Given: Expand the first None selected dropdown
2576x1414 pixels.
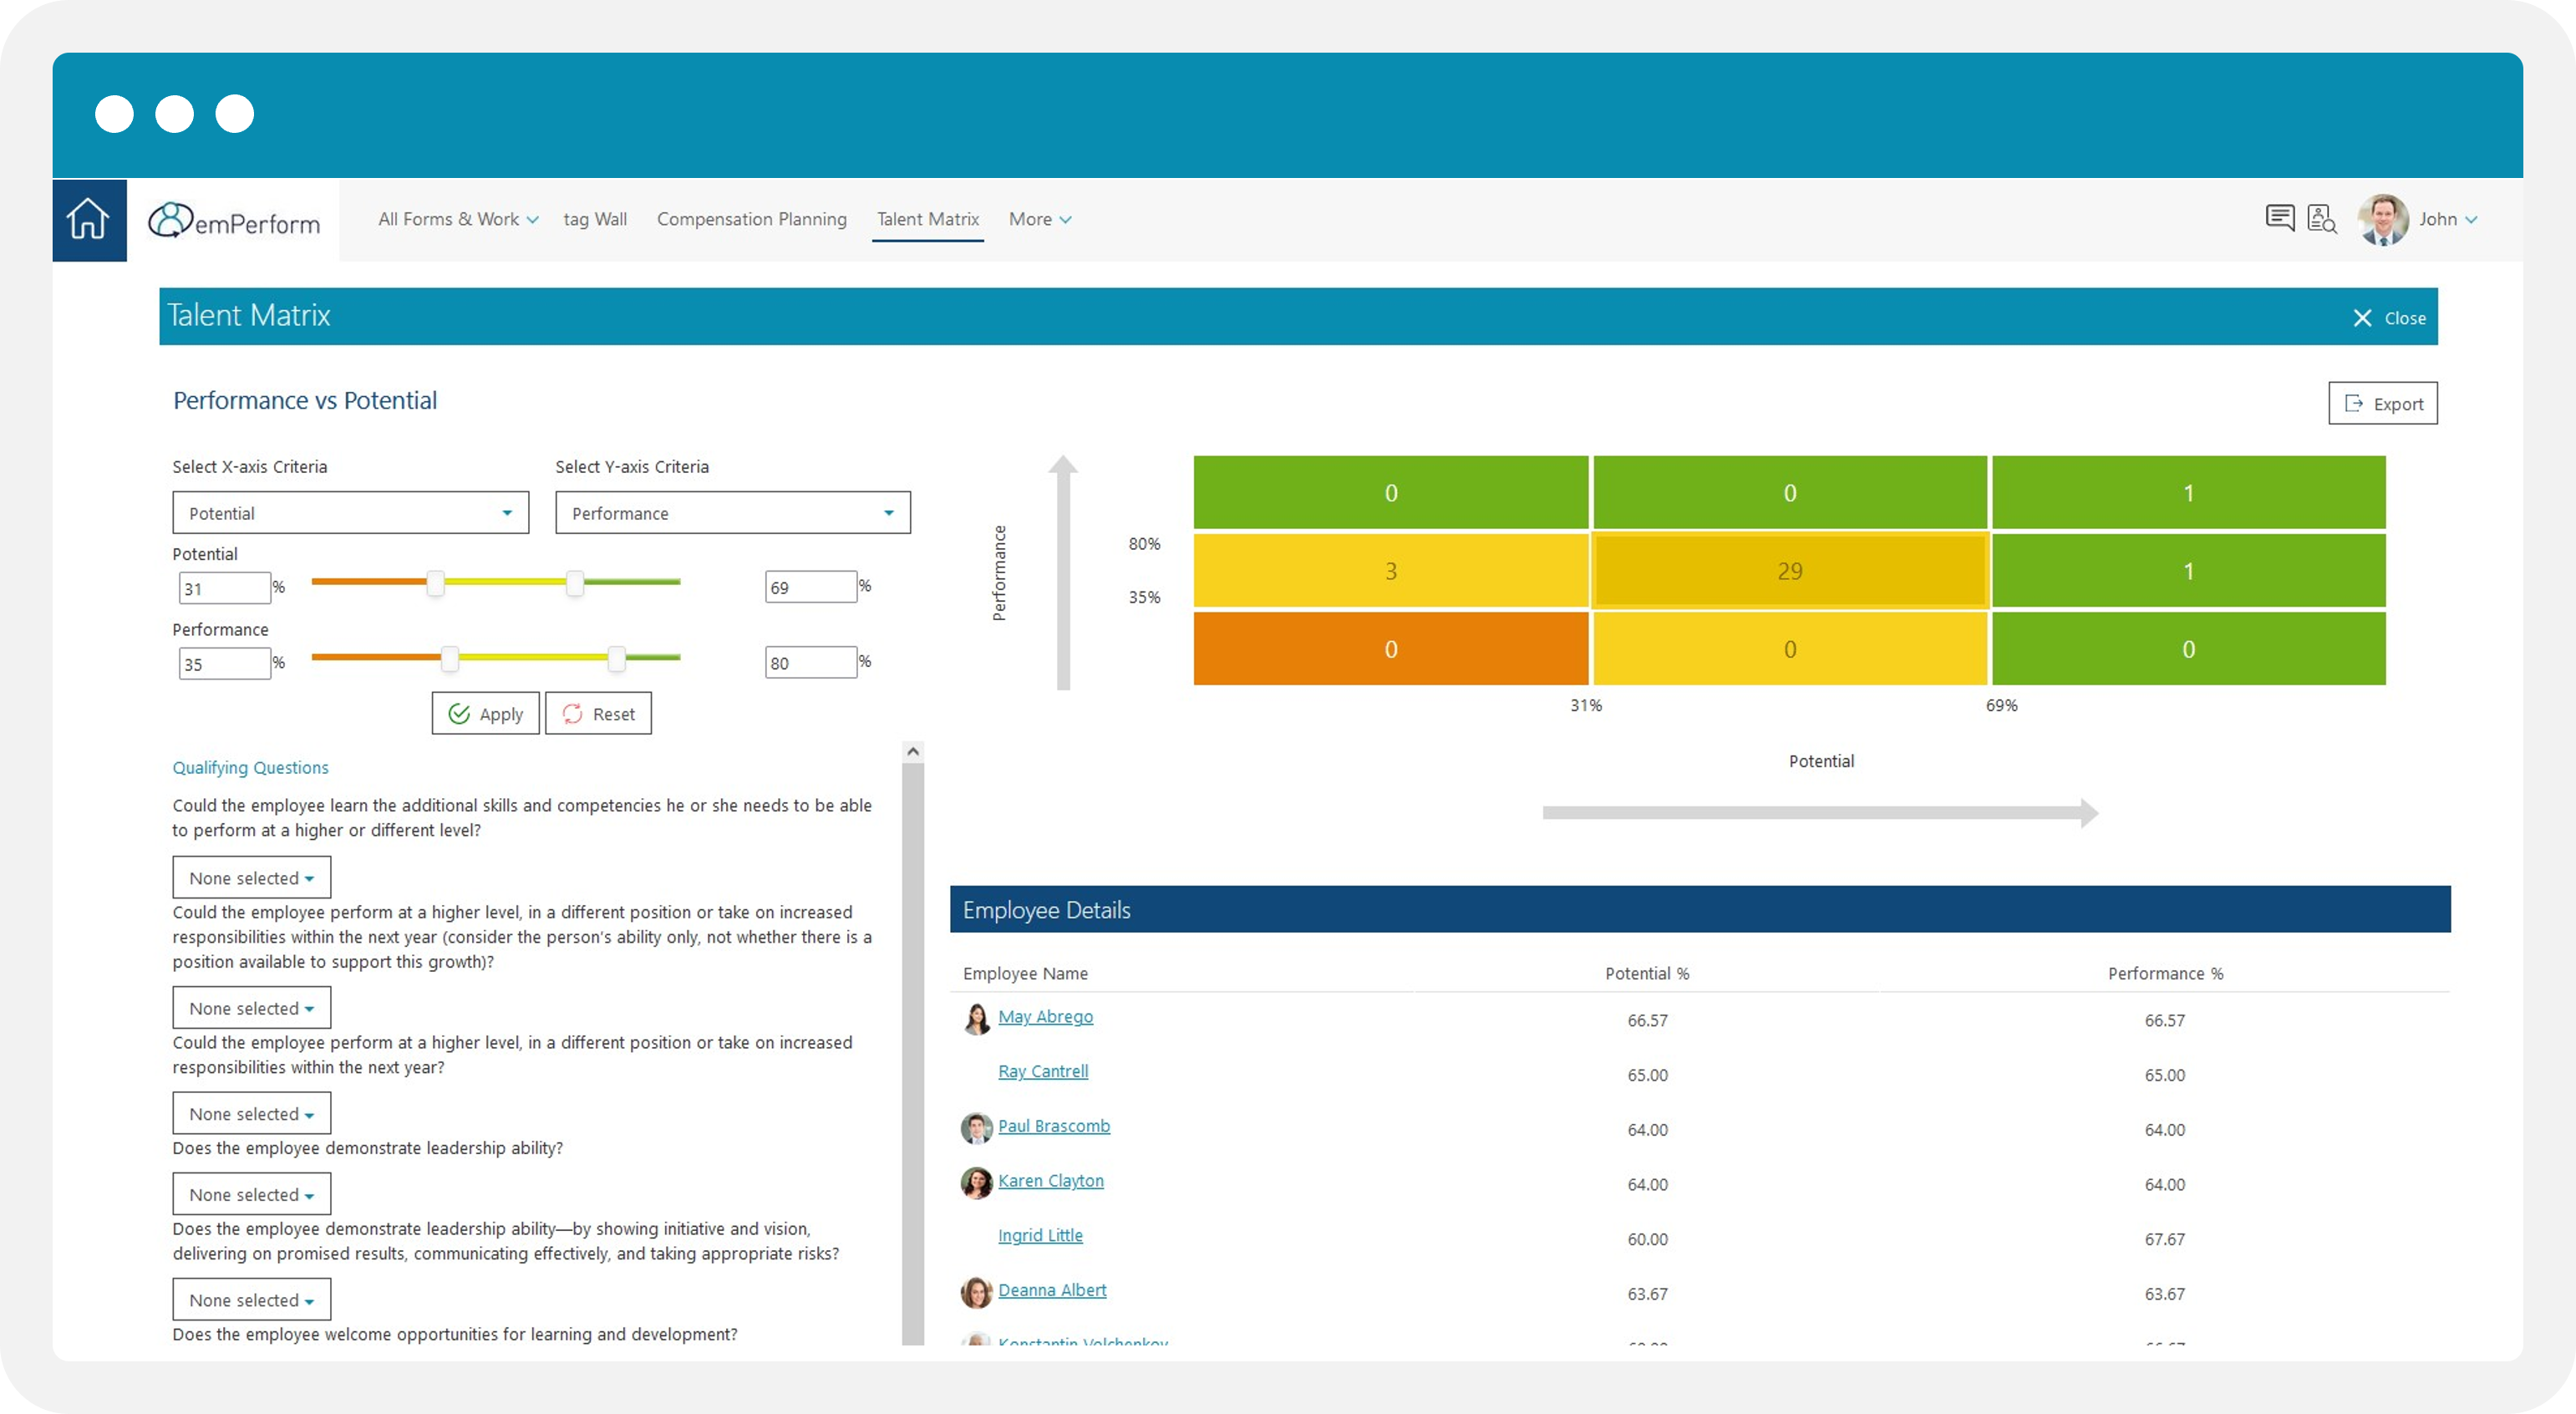Looking at the screenshot, I should (251, 878).
